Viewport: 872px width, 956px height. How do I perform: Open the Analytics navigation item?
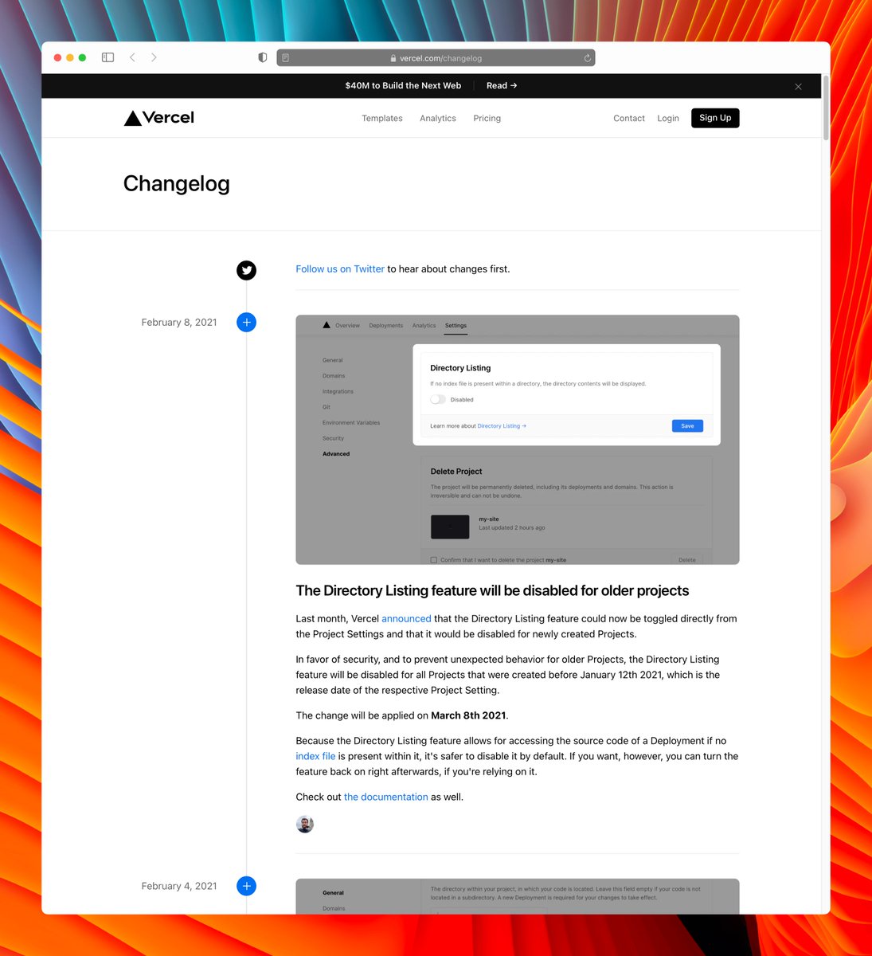pyautogui.click(x=438, y=119)
